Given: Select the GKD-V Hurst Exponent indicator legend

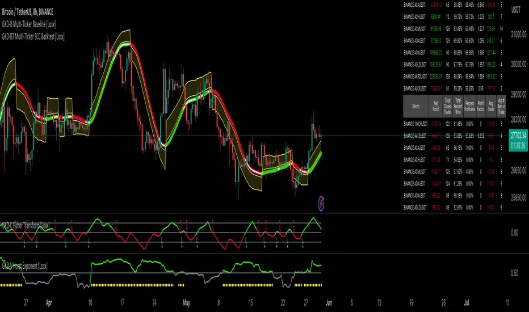Looking at the screenshot, I should click(24, 266).
